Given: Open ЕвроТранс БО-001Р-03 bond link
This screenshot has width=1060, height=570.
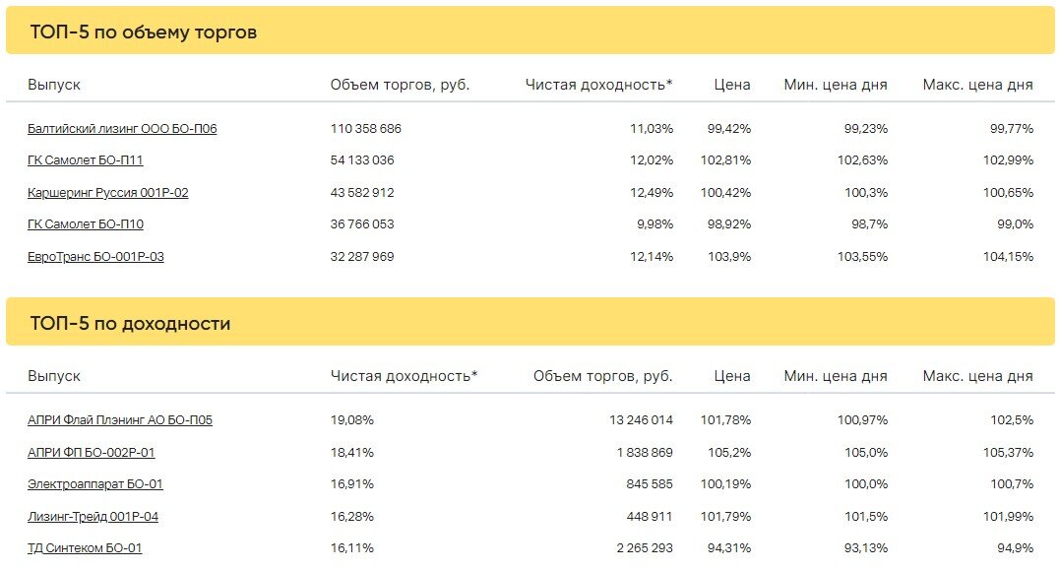Looking at the screenshot, I should point(95,257).
